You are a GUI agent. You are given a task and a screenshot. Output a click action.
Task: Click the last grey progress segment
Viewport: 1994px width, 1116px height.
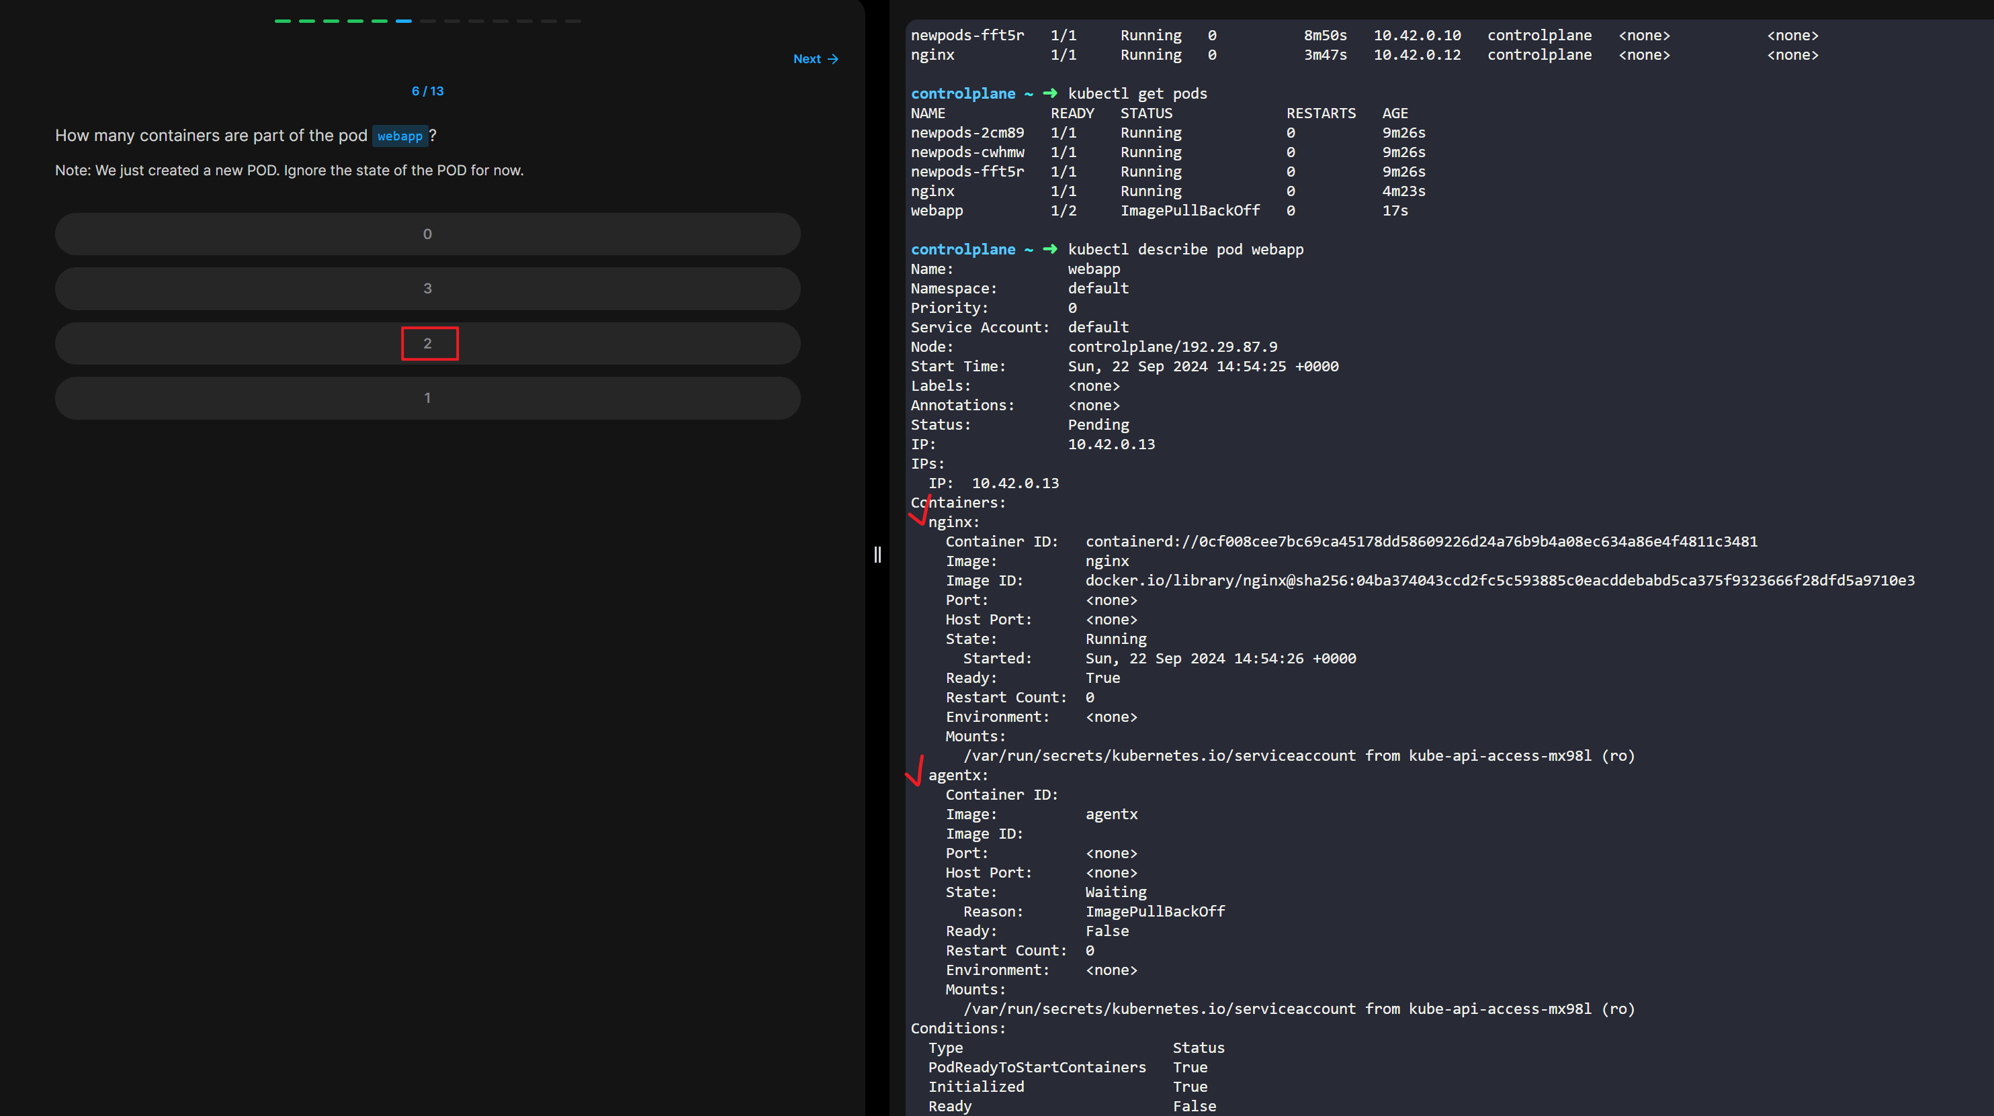[x=573, y=21]
